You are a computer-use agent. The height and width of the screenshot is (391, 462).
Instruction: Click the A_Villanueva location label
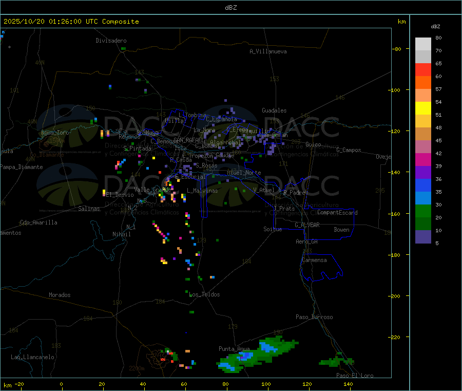coord(268,51)
